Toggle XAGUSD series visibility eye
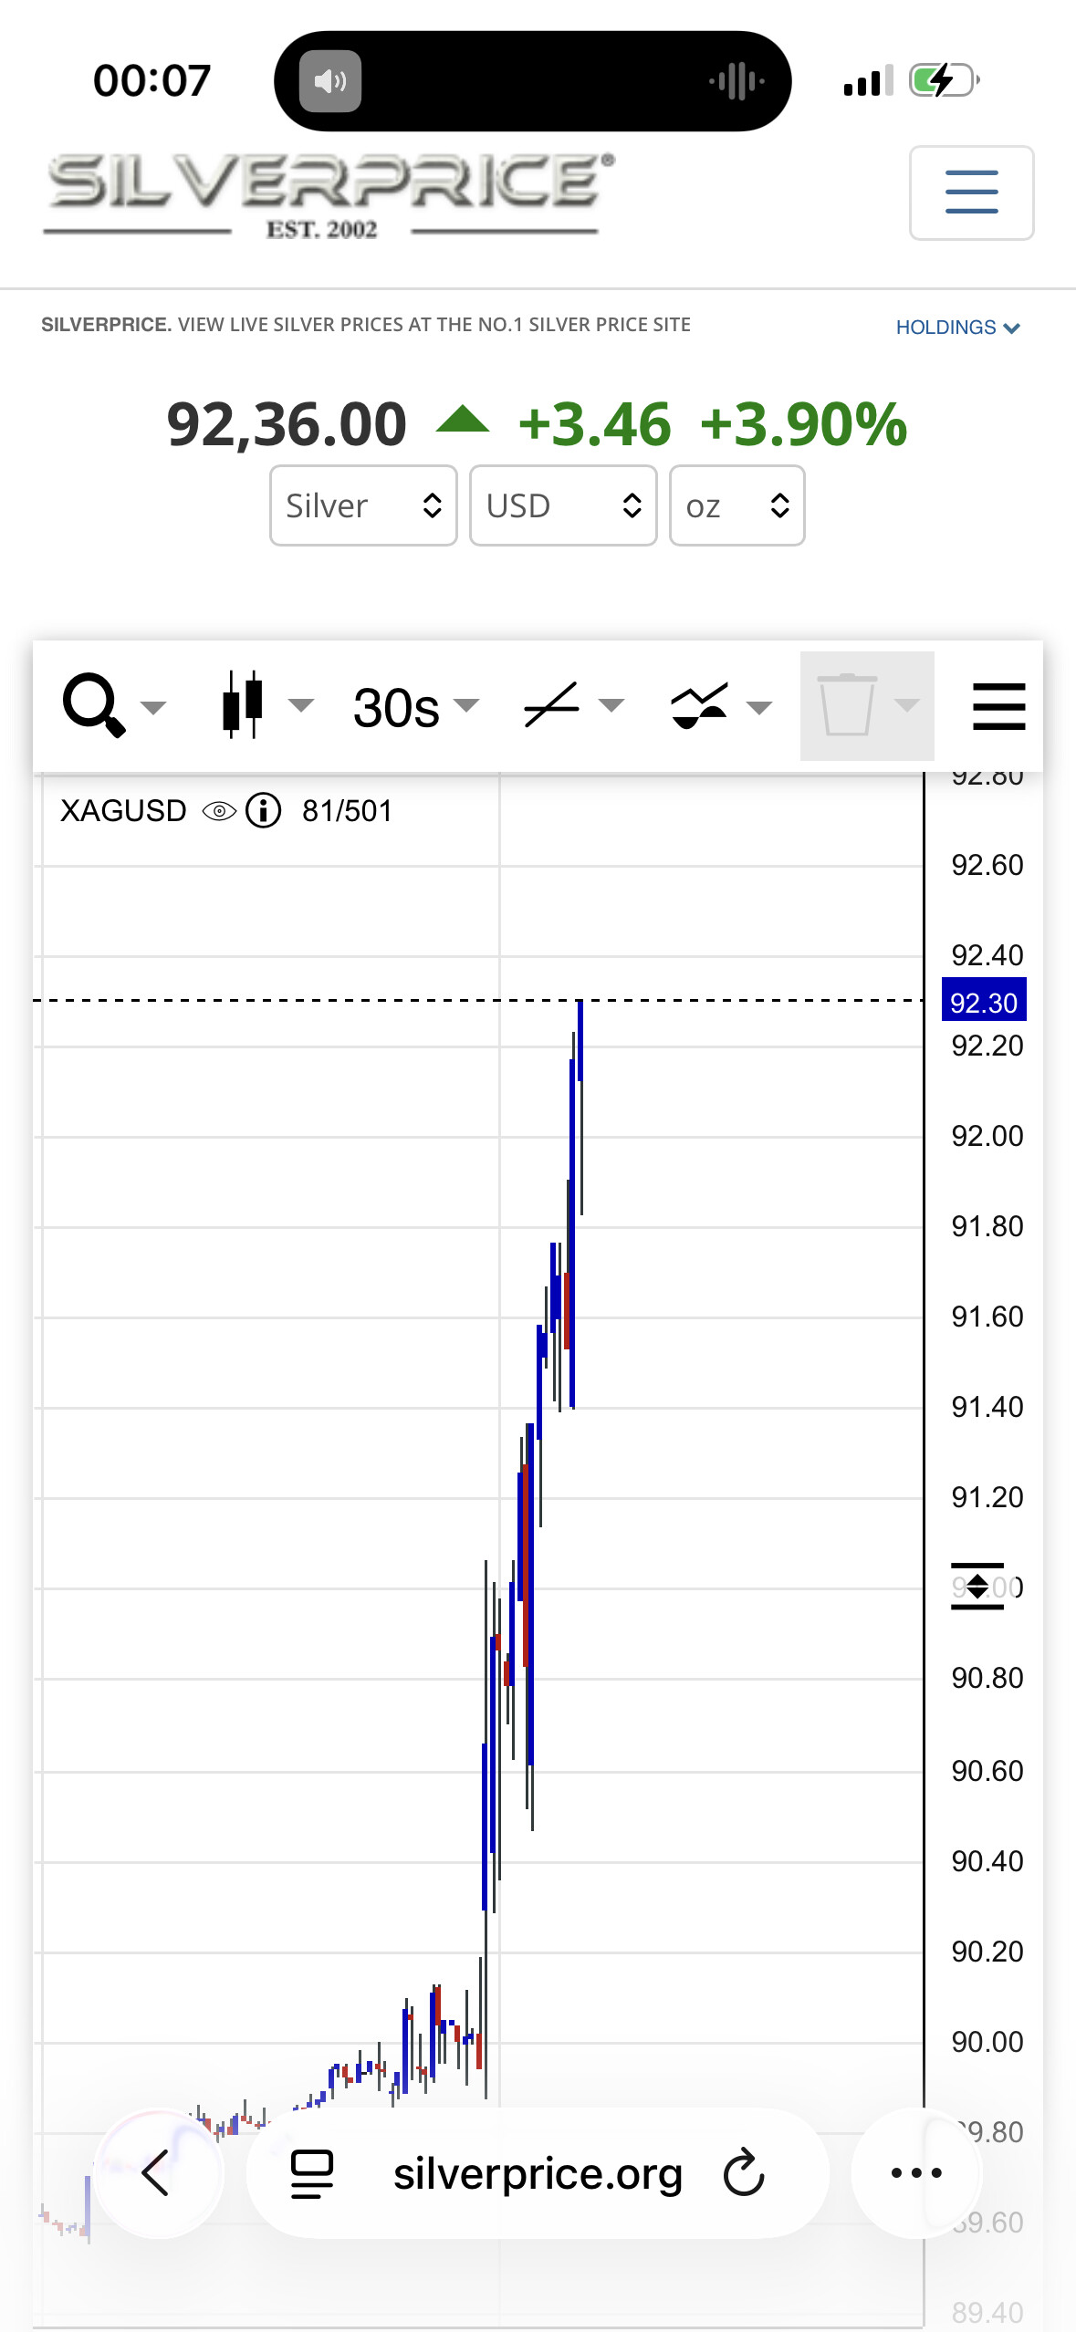 click(x=219, y=810)
